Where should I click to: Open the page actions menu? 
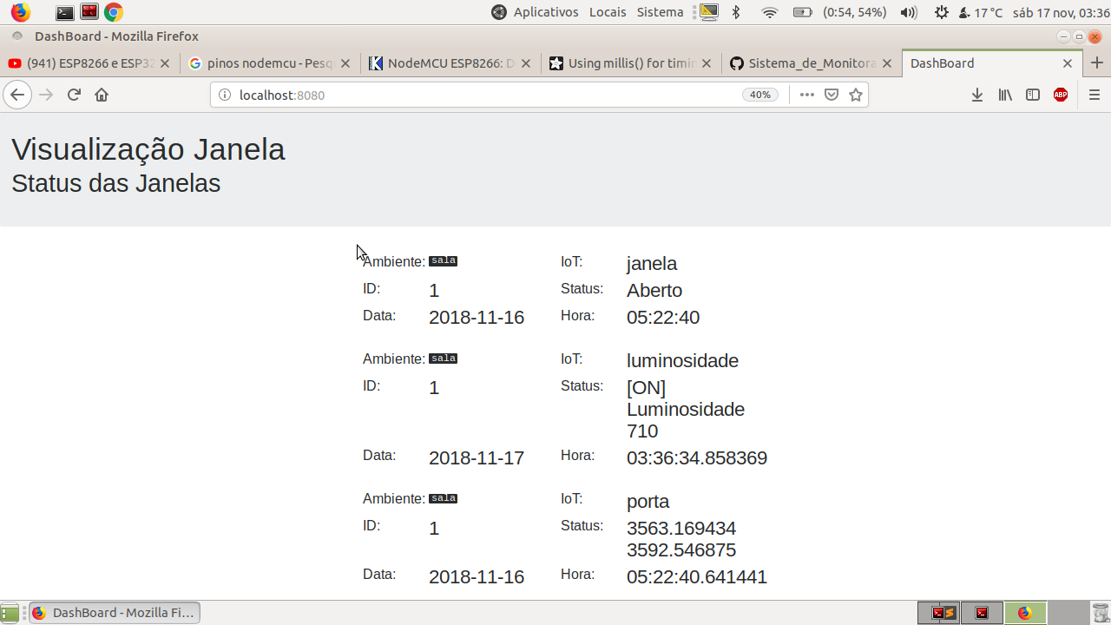[x=806, y=95]
